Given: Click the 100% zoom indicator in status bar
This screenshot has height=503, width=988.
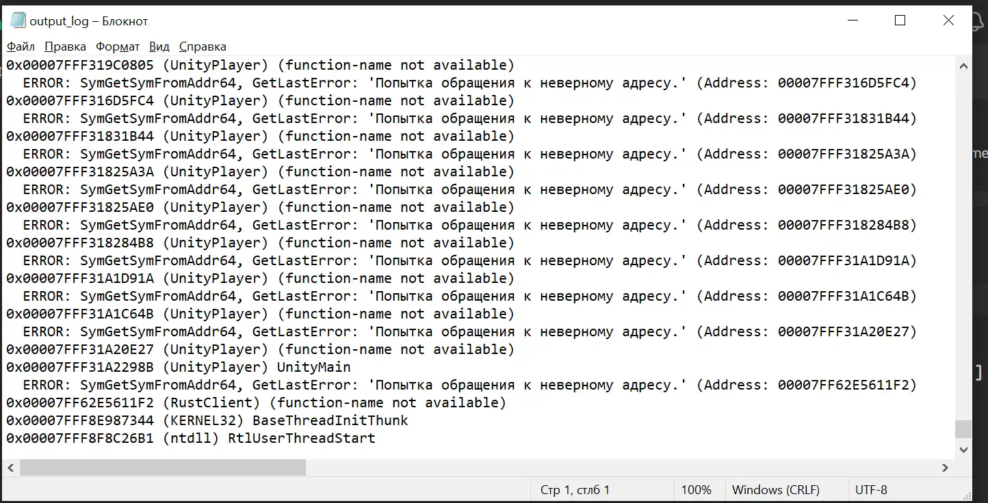Looking at the screenshot, I should tap(697, 490).
